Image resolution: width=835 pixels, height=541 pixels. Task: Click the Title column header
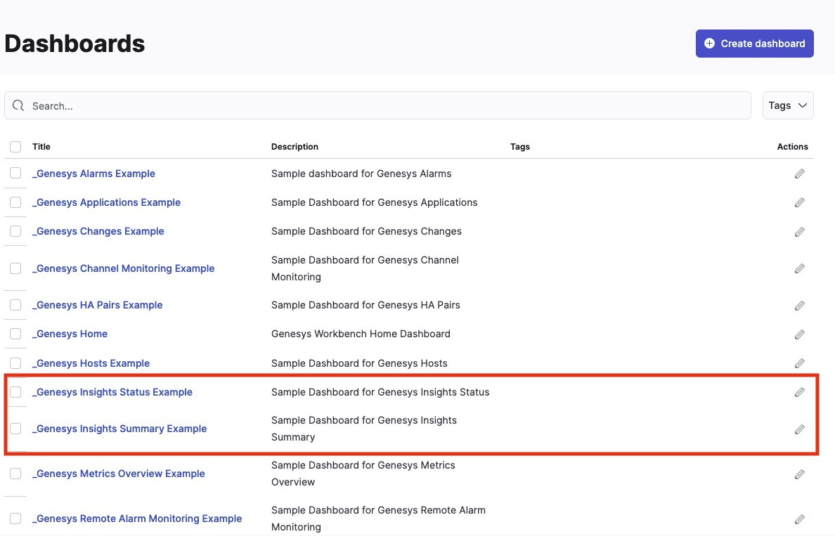pos(41,146)
